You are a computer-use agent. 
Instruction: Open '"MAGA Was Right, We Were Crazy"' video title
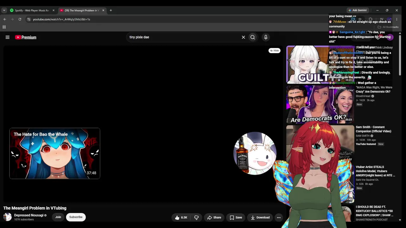point(374,90)
